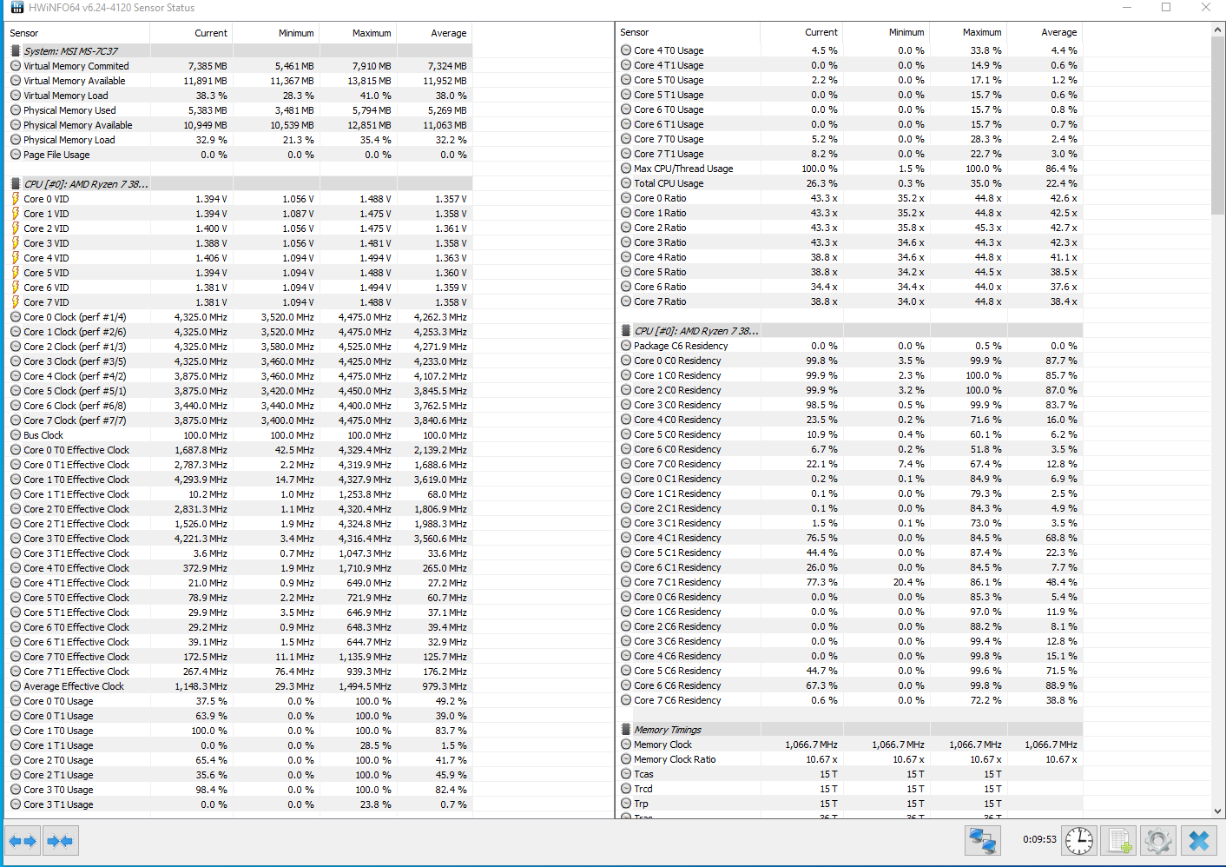Image resolution: width=1226 pixels, height=867 pixels.
Task: Click the icon beside Tcas
Action: (x=626, y=774)
